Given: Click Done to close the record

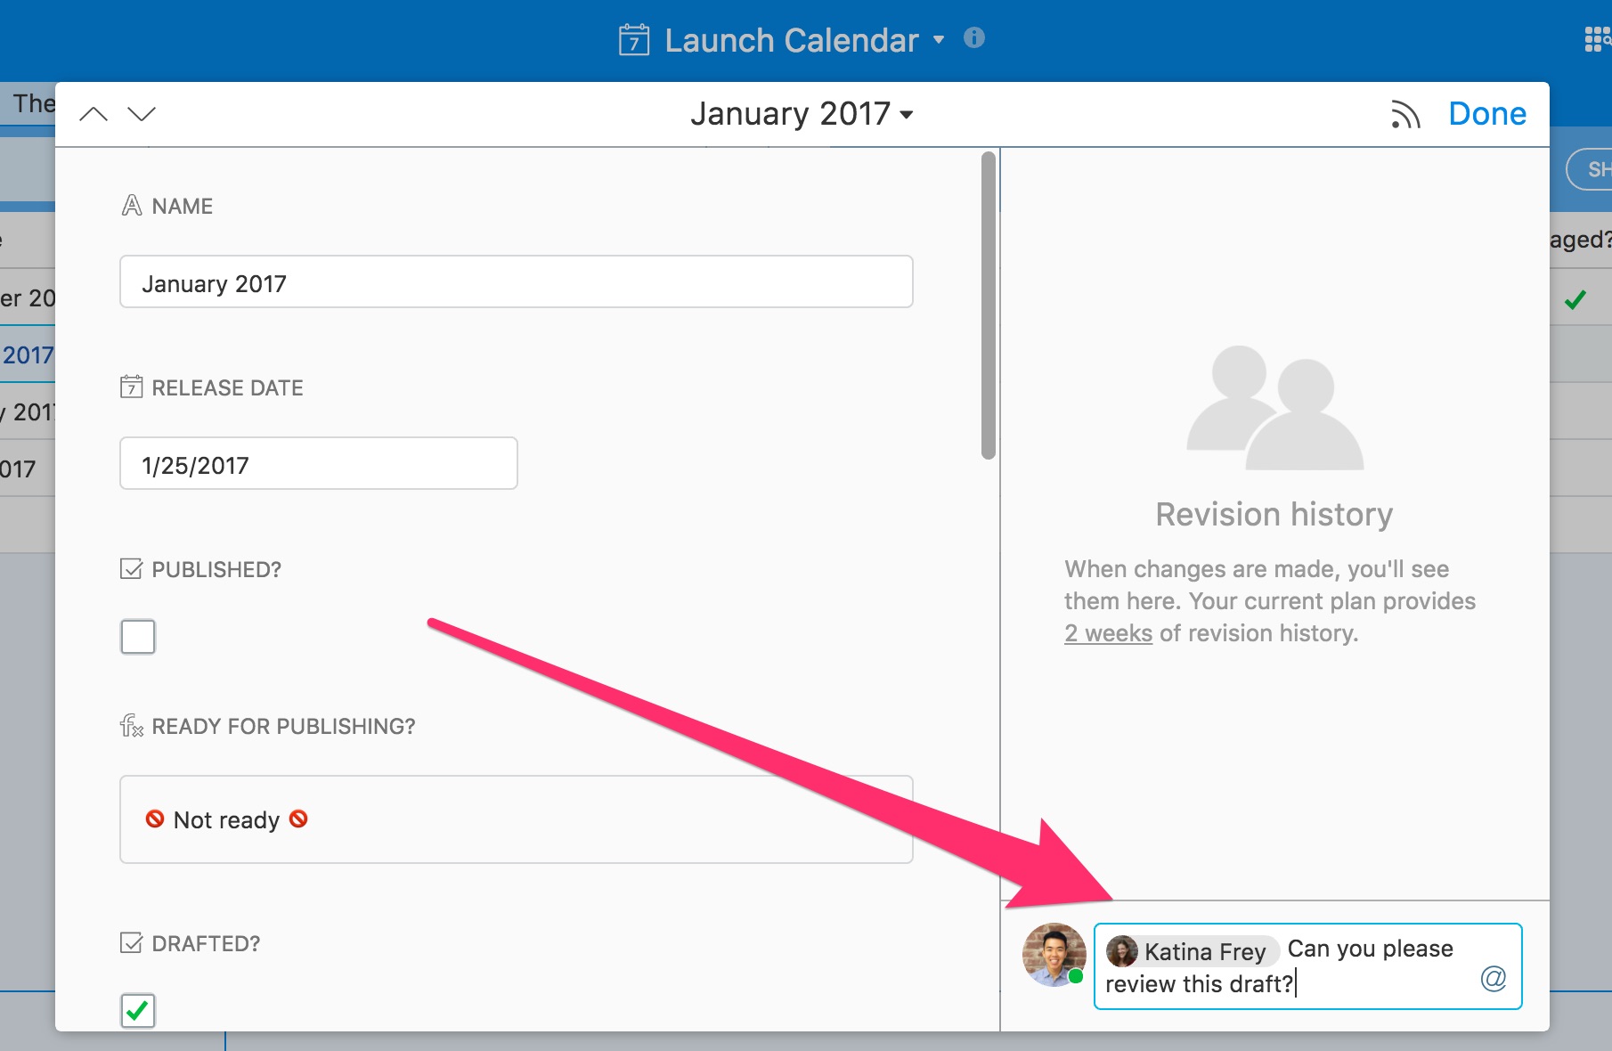Looking at the screenshot, I should pos(1486,114).
